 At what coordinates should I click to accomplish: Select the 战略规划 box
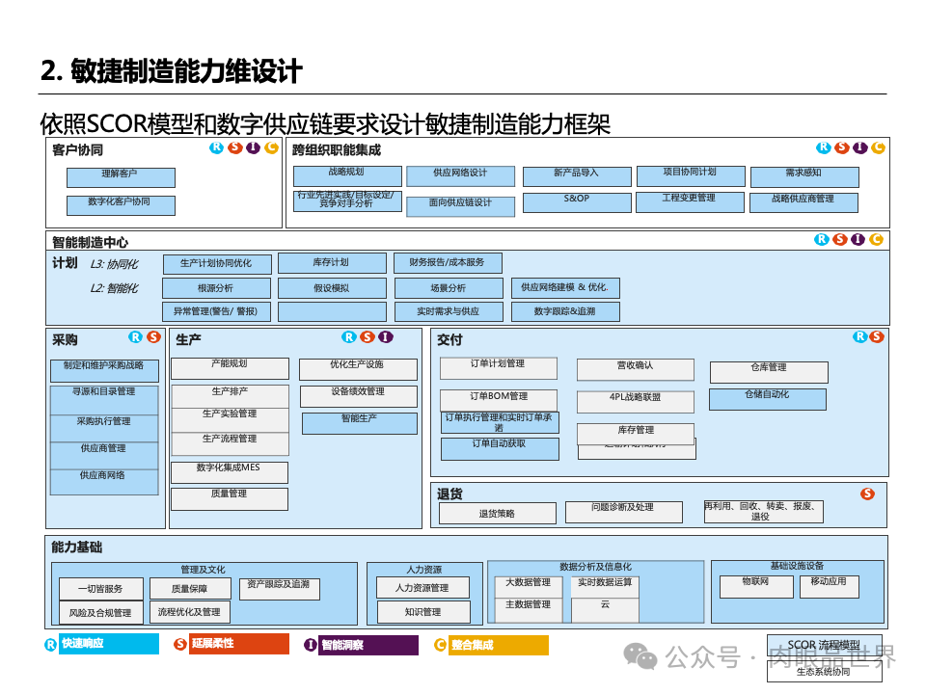348,175
